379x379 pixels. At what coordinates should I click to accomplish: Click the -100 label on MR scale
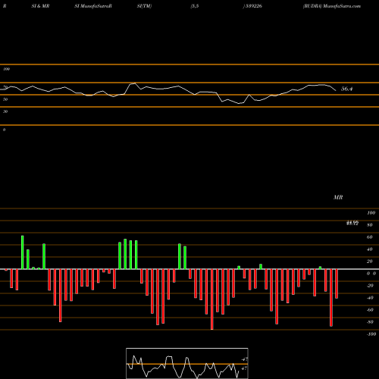coord(371,334)
